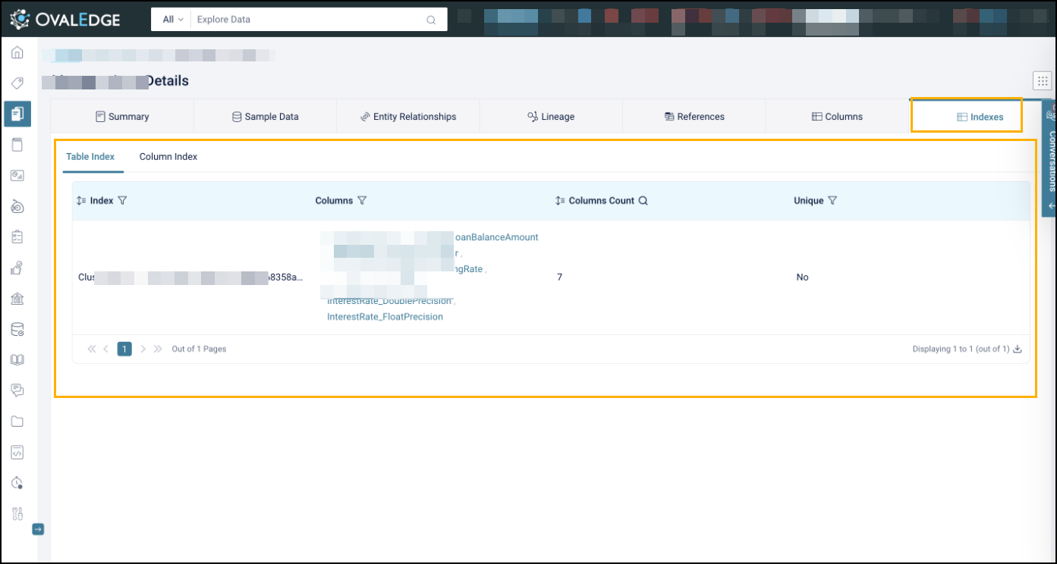Open the nine-dot grid menu icon

(1042, 81)
